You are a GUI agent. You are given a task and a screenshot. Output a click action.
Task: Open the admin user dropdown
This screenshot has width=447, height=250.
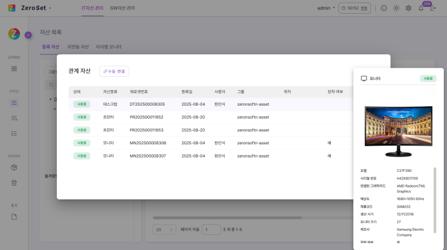click(x=326, y=8)
